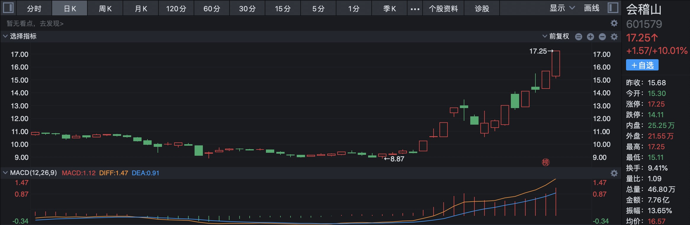Click the 最低 value 15.11
This screenshot has height=225, width=690.
[656, 157]
